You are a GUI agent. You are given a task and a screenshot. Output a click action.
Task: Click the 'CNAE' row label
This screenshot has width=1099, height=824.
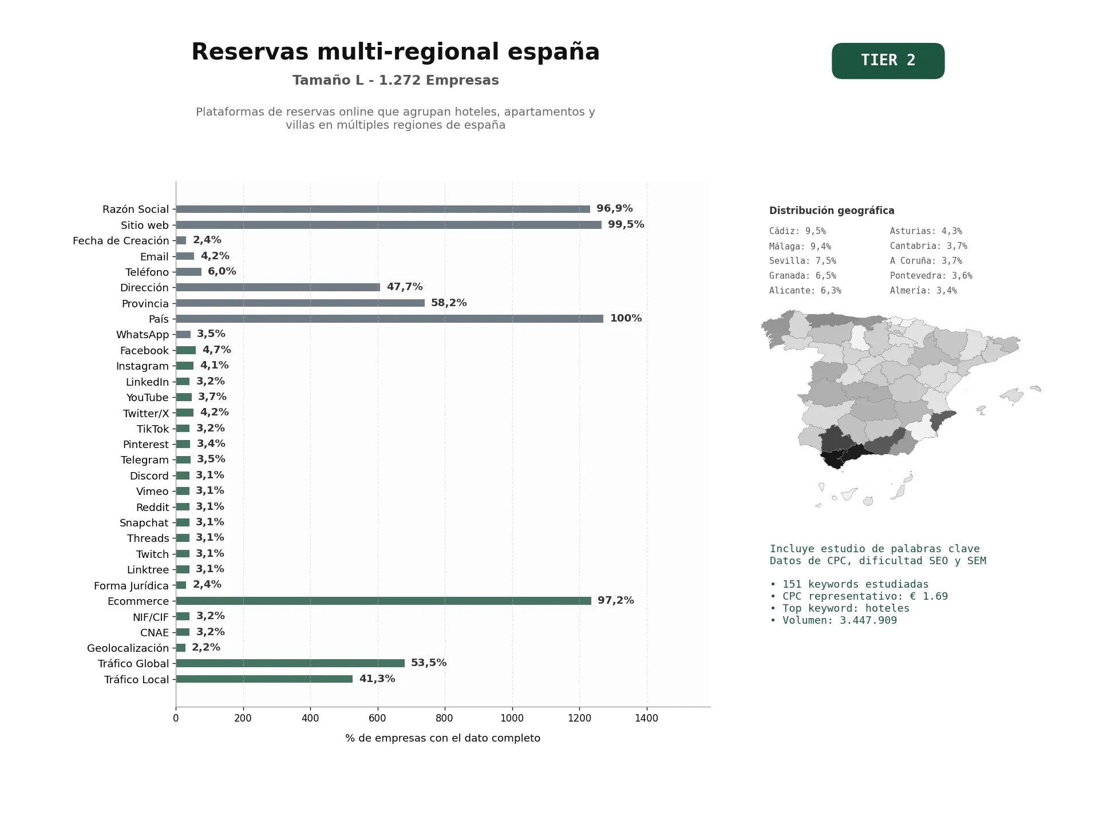(x=155, y=632)
